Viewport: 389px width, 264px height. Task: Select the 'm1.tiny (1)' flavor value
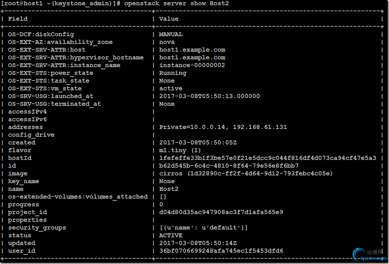(180, 150)
